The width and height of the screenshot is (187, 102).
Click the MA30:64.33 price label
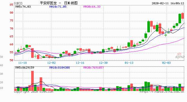tap(92, 7)
